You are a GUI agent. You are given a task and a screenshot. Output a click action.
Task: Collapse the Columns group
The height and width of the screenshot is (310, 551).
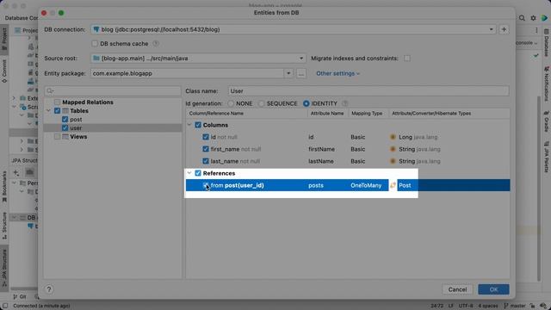point(189,125)
